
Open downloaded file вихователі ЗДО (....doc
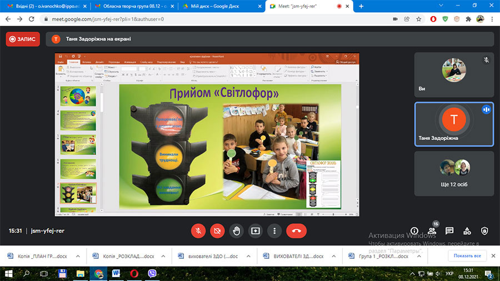coord(208,256)
